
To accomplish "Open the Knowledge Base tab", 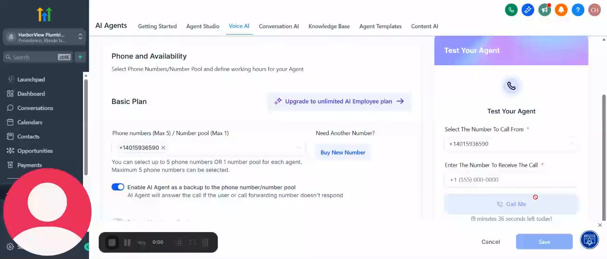I will pos(329,26).
